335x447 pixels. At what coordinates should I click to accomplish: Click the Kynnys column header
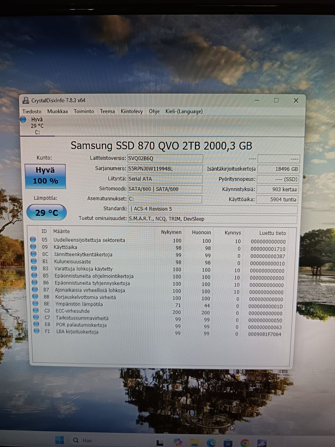click(x=233, y=233)
